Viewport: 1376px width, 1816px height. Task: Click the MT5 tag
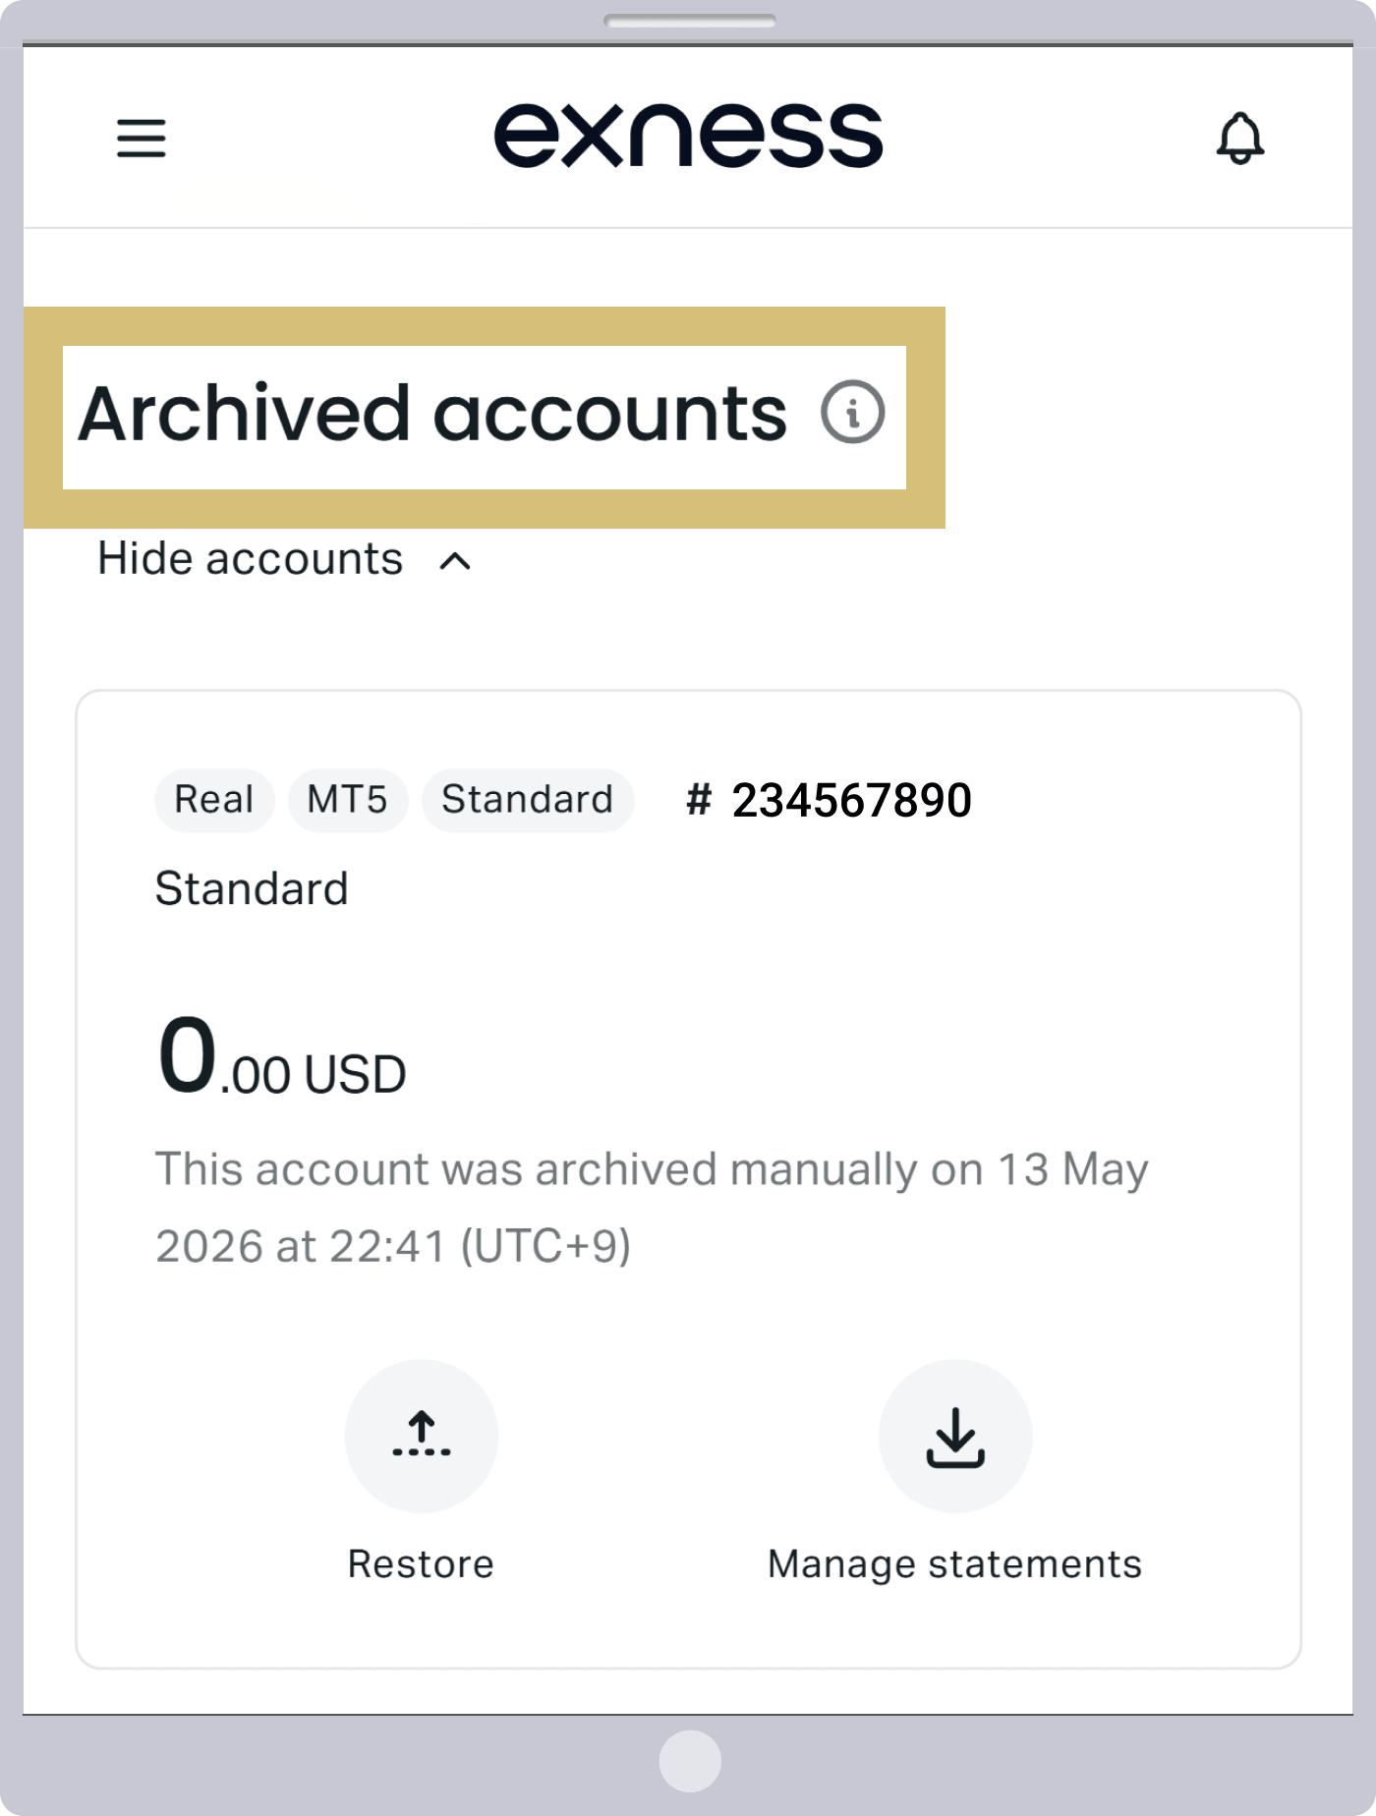click(x=347, y=800)
